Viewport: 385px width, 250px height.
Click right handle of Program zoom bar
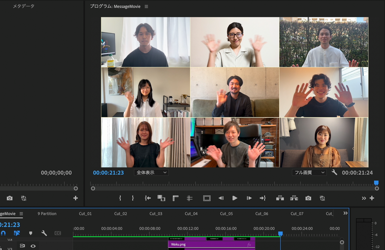tap(377, 189)
